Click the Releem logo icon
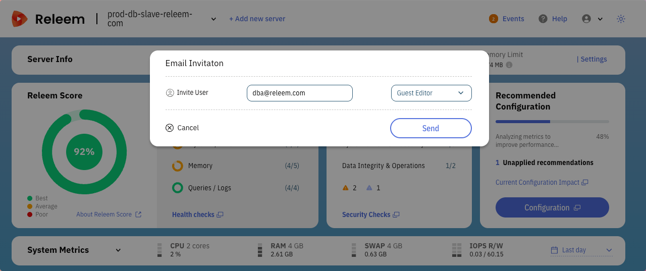 20,19
